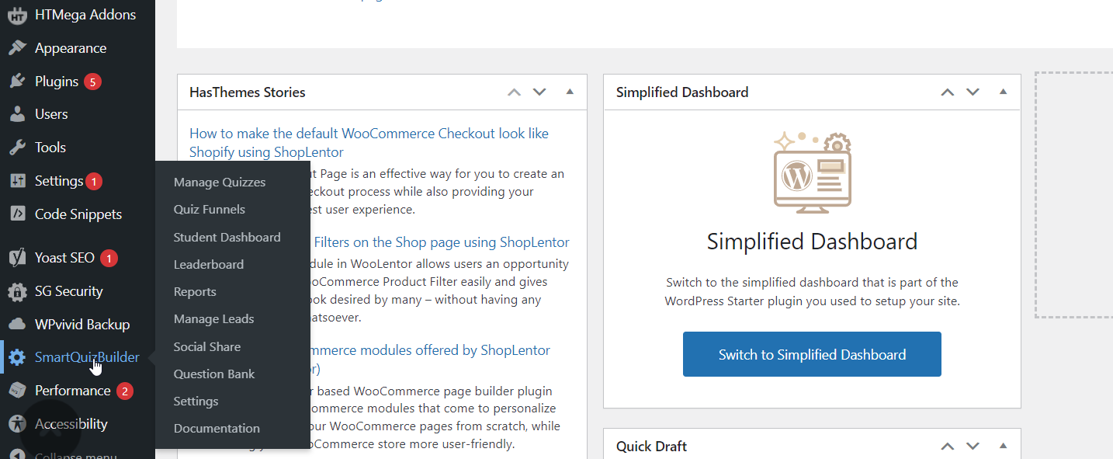The image size is (1113, 459).
Task: Open the Performance menu label
Action: [x=73, y=391]
